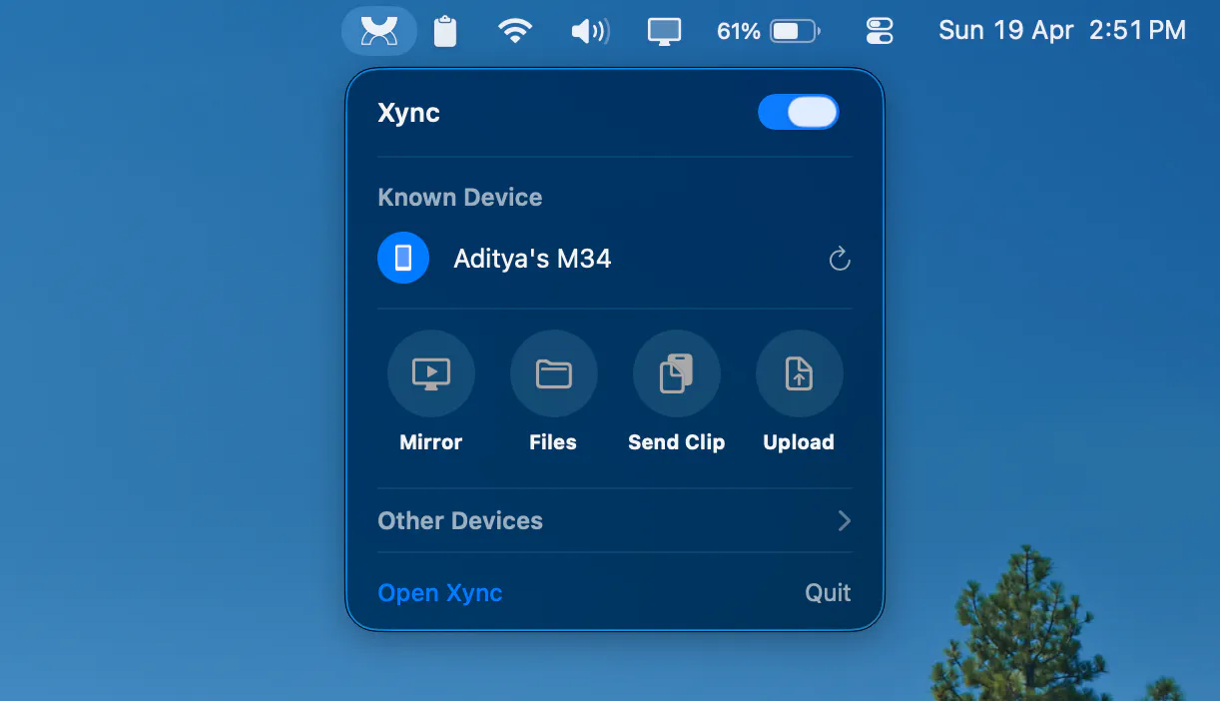Click the Send Clip icon

(x=677, y=374)
